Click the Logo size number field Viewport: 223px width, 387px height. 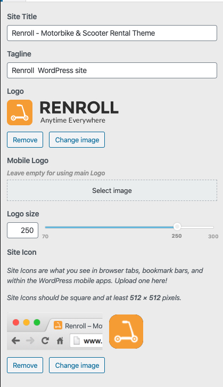click(x=22, y=230)
